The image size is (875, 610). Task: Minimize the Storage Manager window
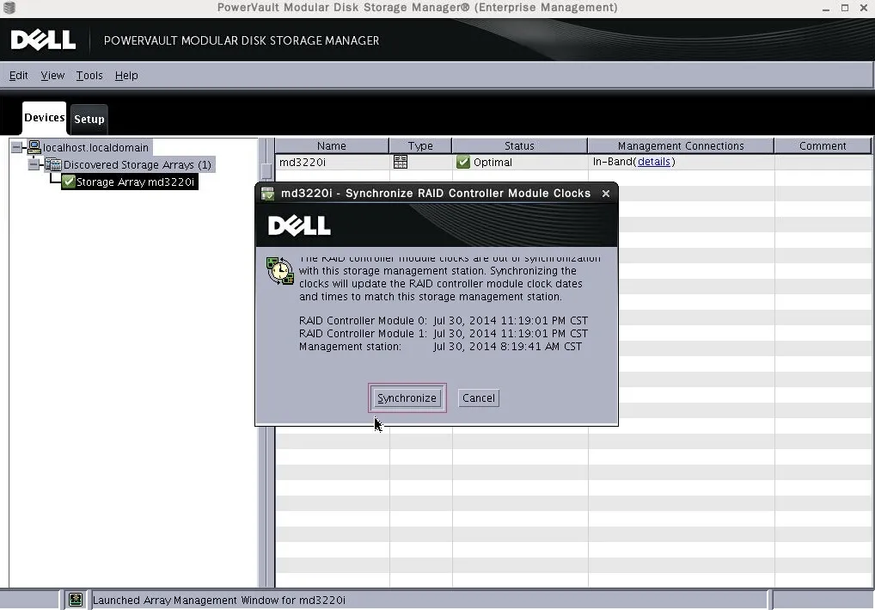pos(826,8)
